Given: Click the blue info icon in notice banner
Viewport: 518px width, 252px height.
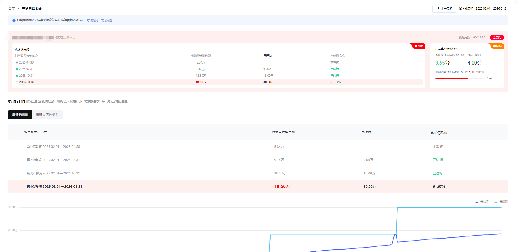Looking at the screenshot, I should (x=14, y=20).
